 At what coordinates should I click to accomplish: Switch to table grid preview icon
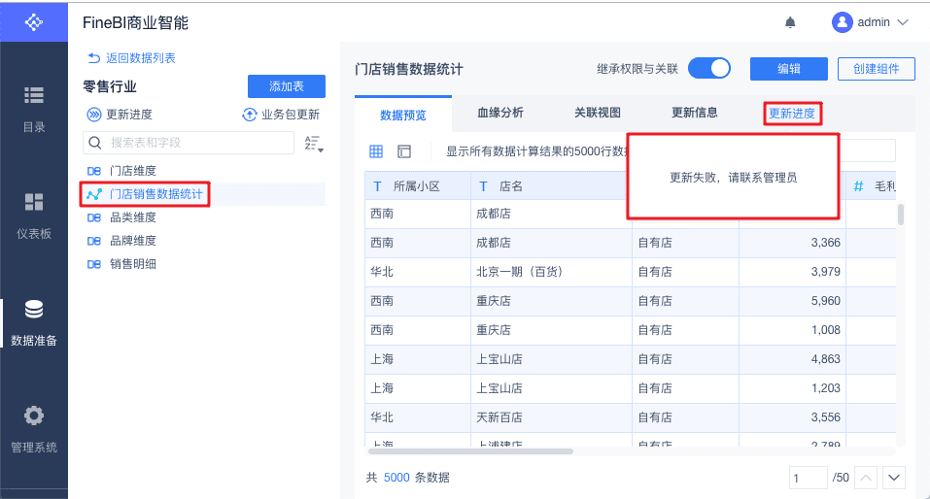click(376, 151)
